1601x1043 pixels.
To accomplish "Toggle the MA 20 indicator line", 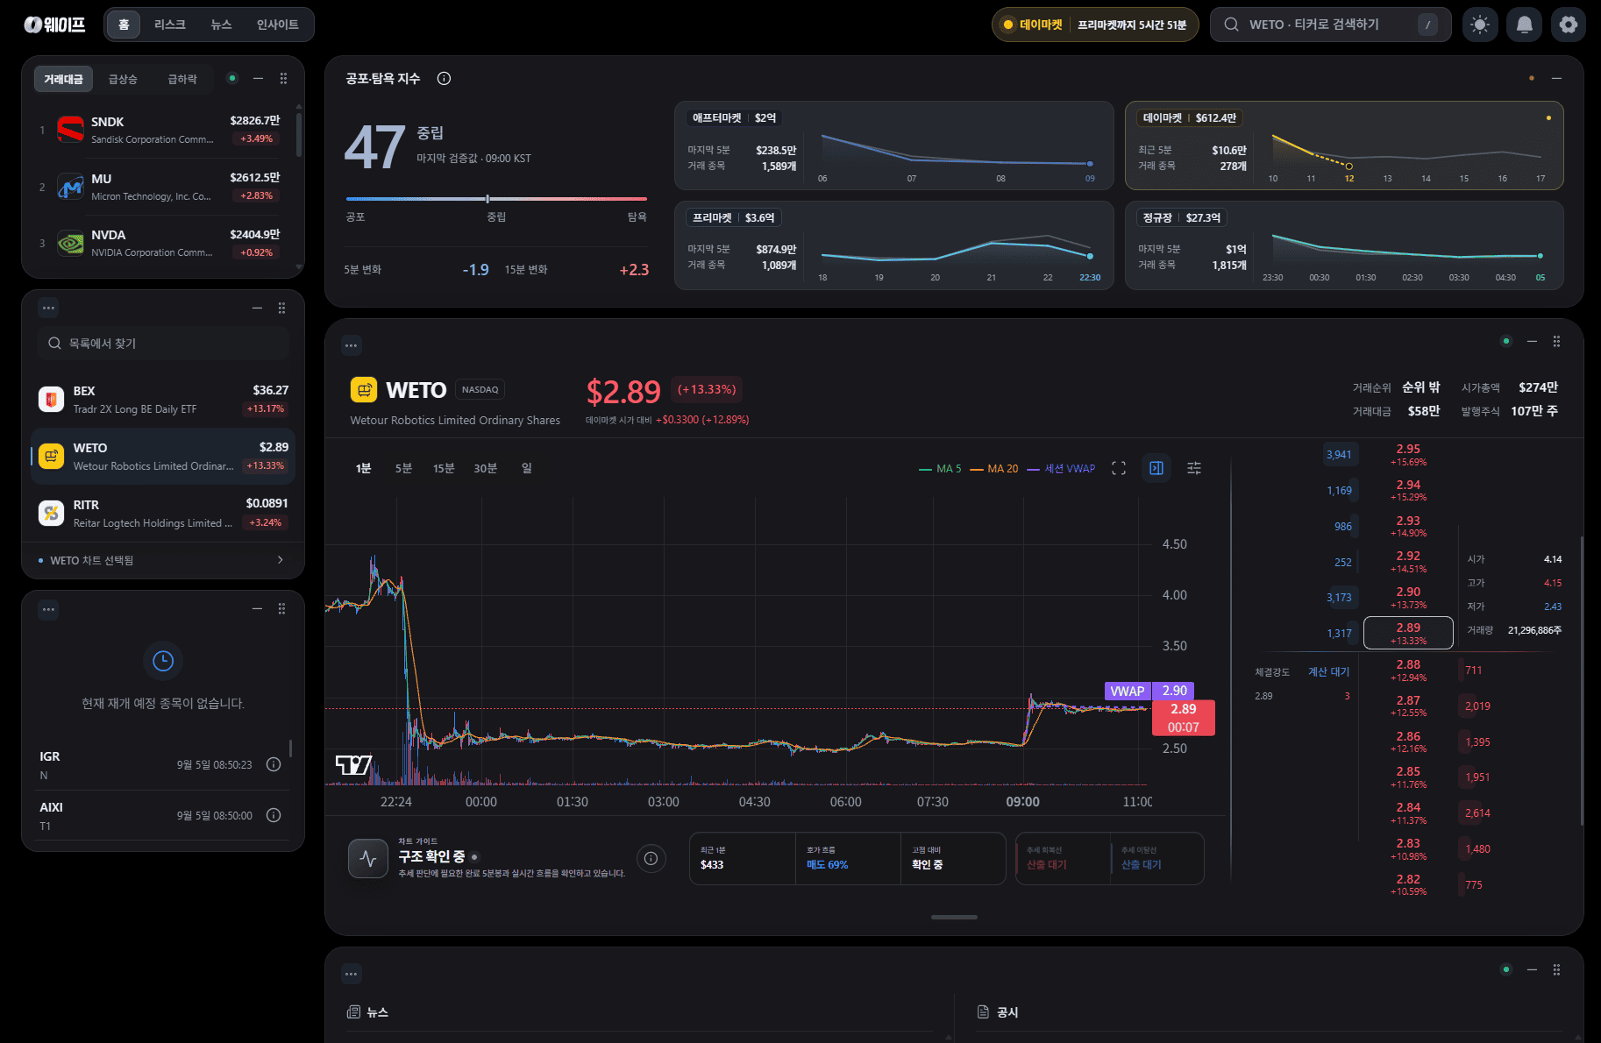I will [994, 469].
